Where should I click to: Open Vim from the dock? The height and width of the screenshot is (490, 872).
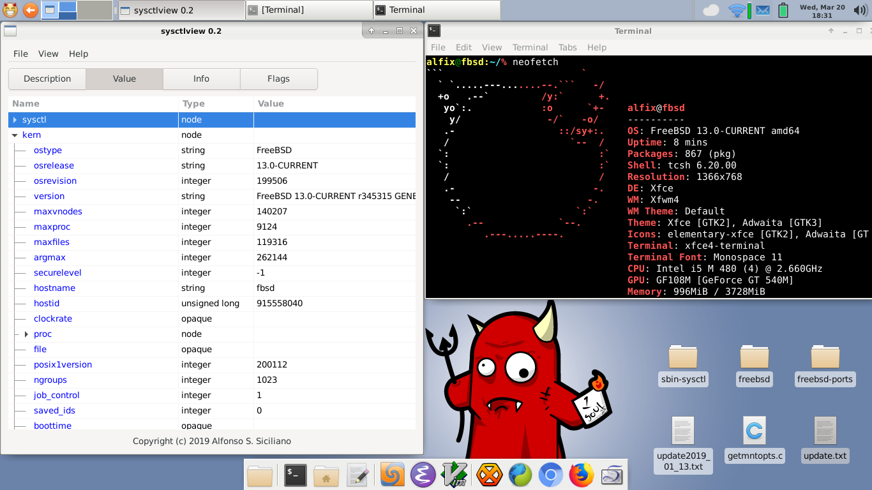tap(455, 475)
